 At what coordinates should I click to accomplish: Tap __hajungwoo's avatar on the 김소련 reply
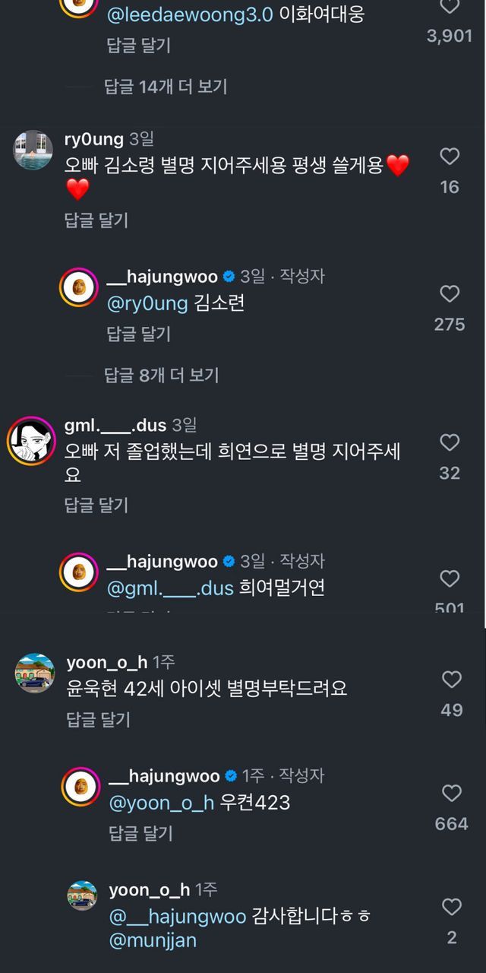point(80,287)
